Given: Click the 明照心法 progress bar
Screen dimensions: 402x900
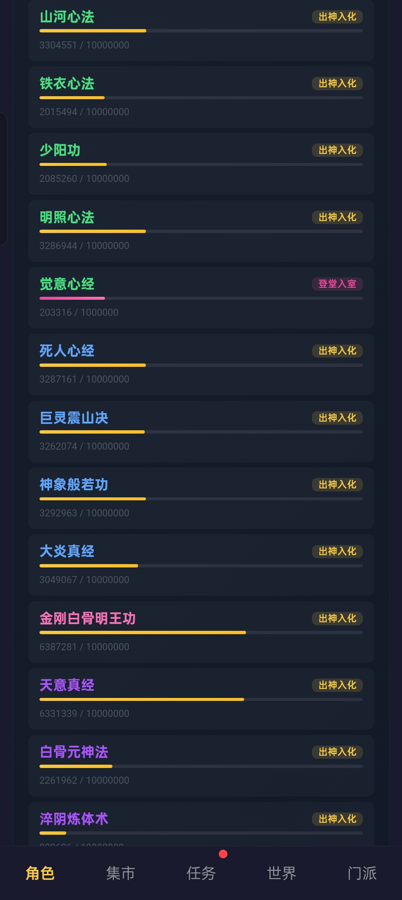Looking at the screenshot, I should click(x=201, y=232).
